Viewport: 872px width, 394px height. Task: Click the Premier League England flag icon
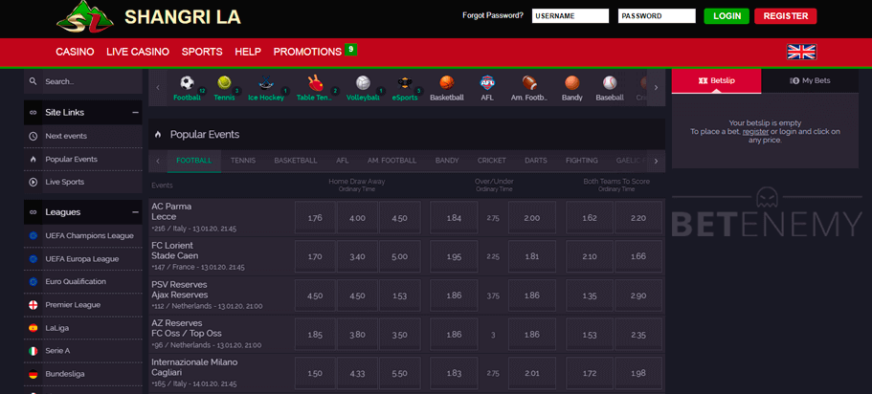[33, 305]
